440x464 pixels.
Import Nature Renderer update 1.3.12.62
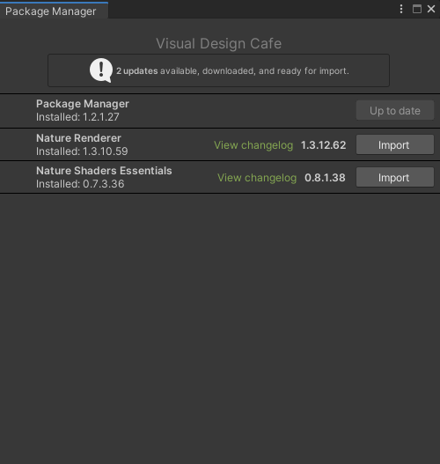point(395,144)
